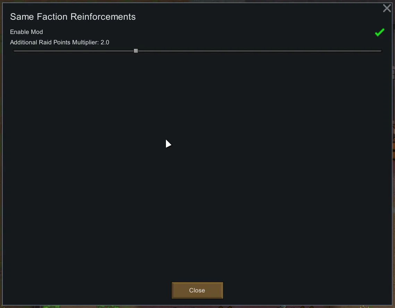Click the Same Faction Reinforcements title
This screenshot has width=395, height=308.
[x=73, y=17]
